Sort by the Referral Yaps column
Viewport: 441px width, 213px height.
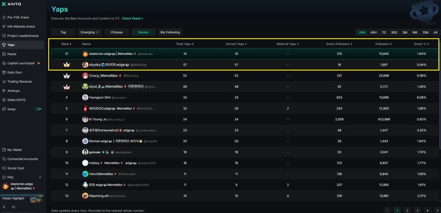coord(288,44)
